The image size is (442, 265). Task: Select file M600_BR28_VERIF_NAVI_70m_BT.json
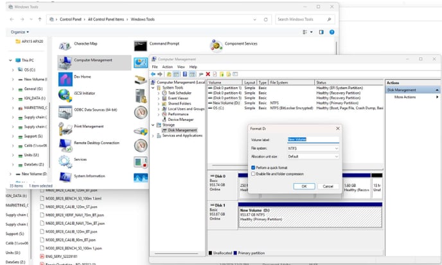(75, 215)
